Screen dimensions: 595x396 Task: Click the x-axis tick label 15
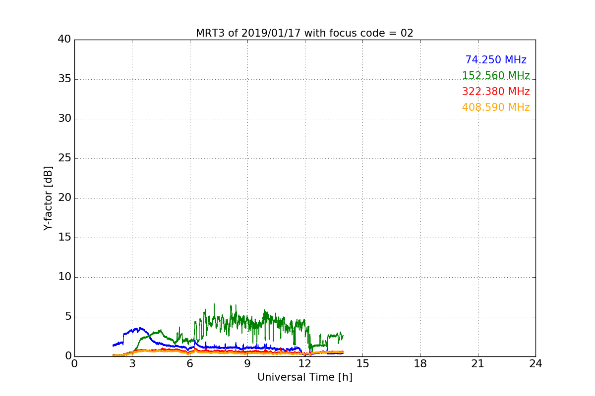[362, 364]
